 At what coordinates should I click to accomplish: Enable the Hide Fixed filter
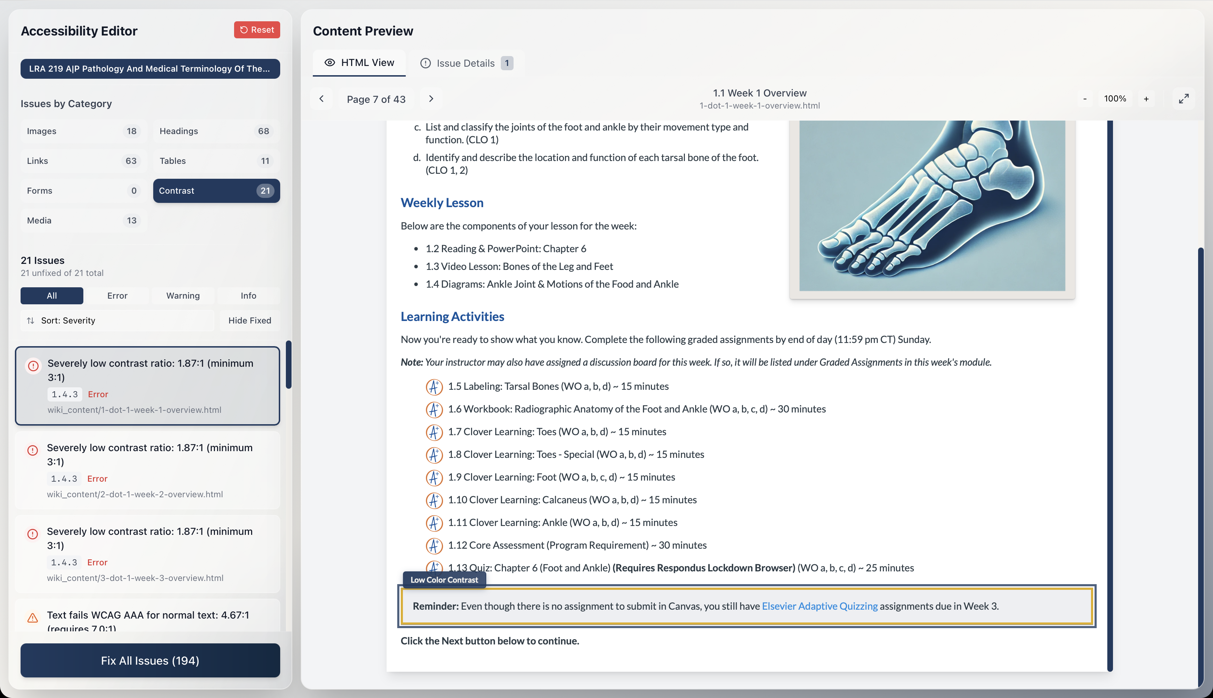click(249, 320)
